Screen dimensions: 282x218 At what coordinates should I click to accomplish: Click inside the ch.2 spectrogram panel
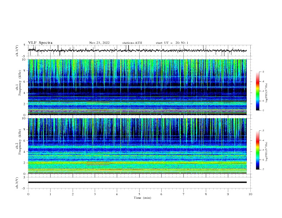coord(137,146)
